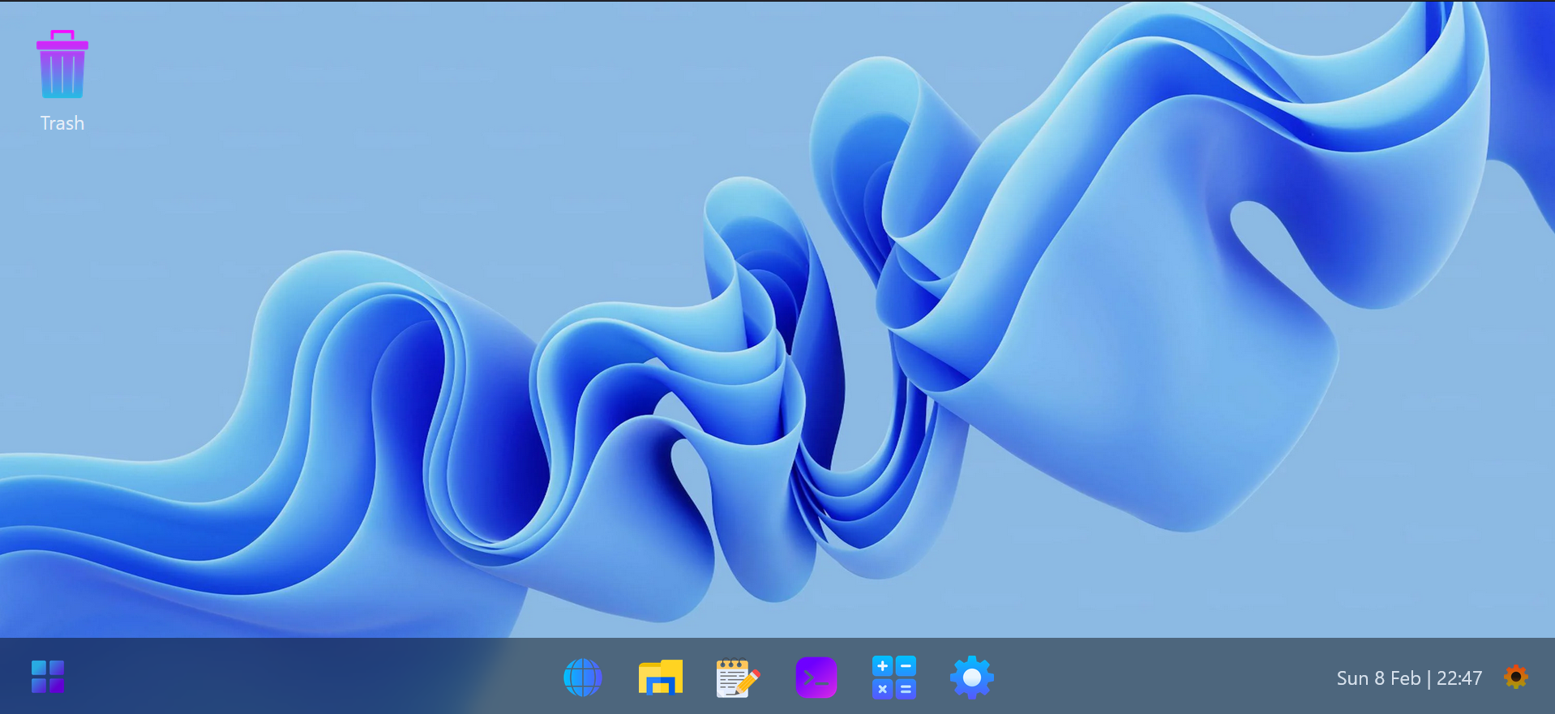The width and height of the screenshot is (1555, 714).
Task: Click the "Trash" label text
Action: (x=62, y=123)
